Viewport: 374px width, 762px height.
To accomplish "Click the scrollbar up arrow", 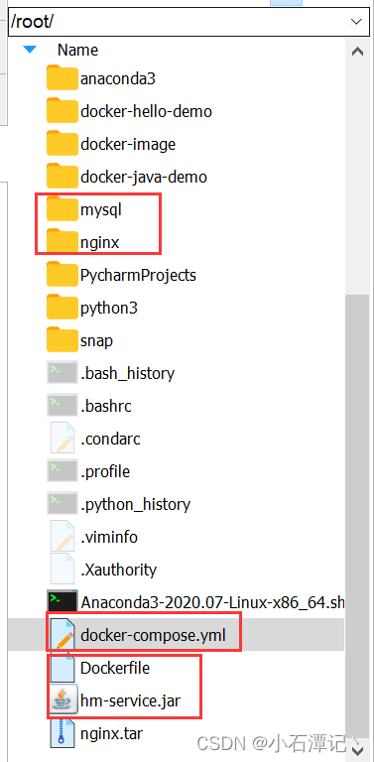I will point(357,51).
